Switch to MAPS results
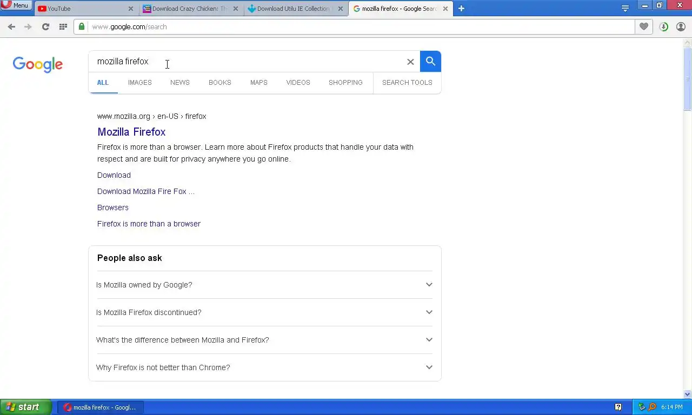The width and height of the screenshot is (692, 415). [x=259, y=83]
